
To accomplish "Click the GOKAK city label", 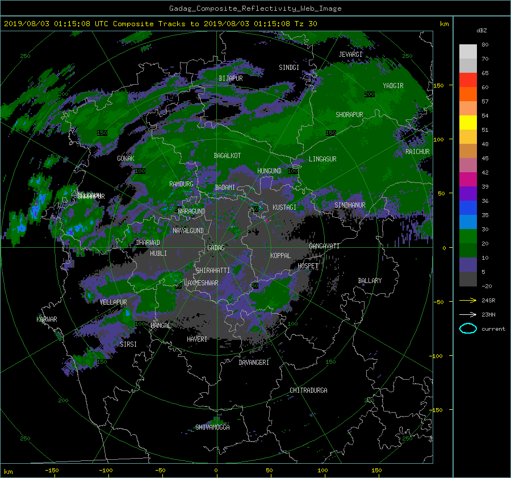I will click(126, 158).
